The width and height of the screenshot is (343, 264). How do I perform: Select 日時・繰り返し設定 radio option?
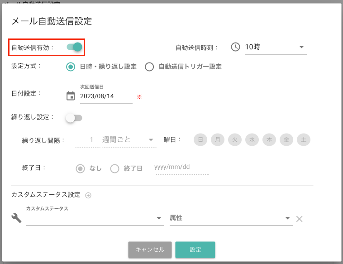click(71, 67)
